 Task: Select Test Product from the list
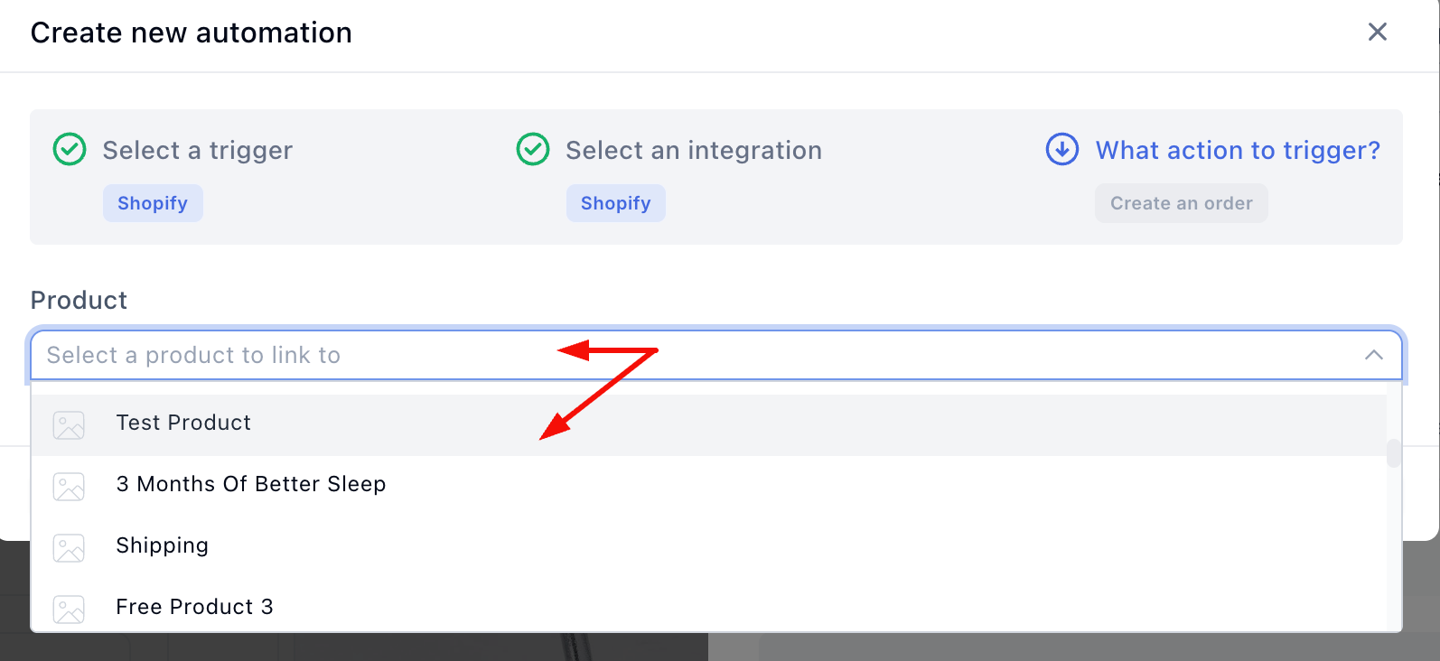183,423
